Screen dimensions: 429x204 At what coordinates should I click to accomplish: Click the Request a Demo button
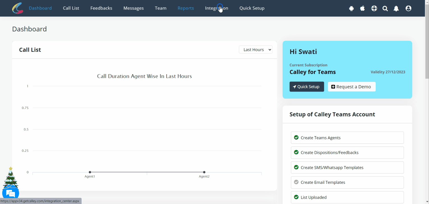(352, 87)
